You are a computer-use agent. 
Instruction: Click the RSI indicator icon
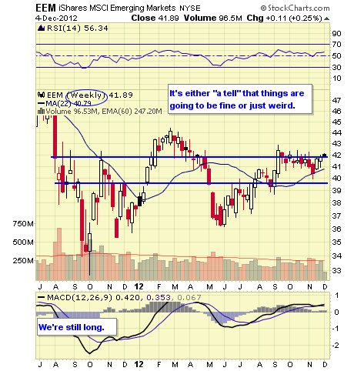41,28
